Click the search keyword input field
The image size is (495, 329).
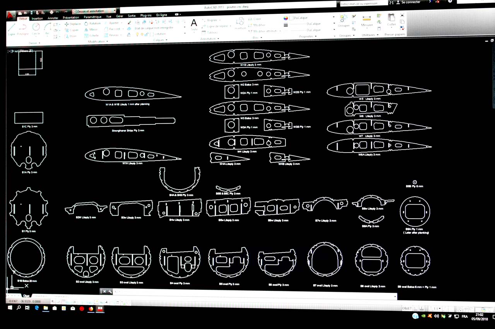coord(363,3)
